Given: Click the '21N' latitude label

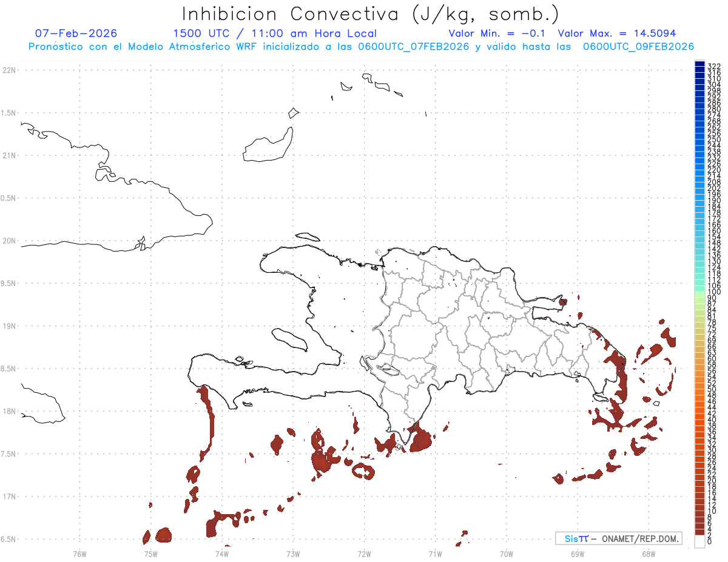Looking at the screenshot, I should 8,155.
